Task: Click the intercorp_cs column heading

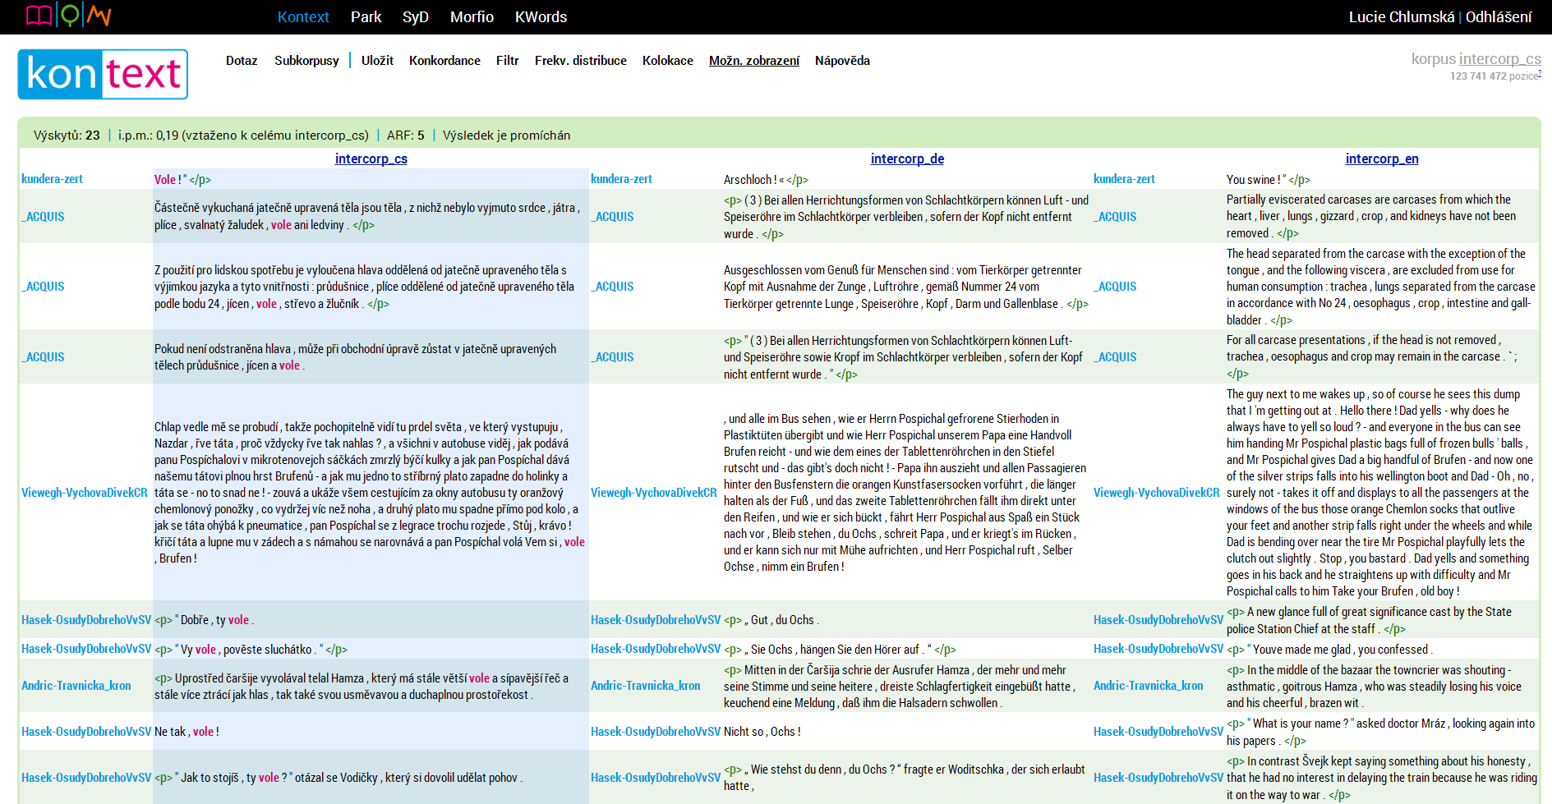Action: [x=371, y=159]
